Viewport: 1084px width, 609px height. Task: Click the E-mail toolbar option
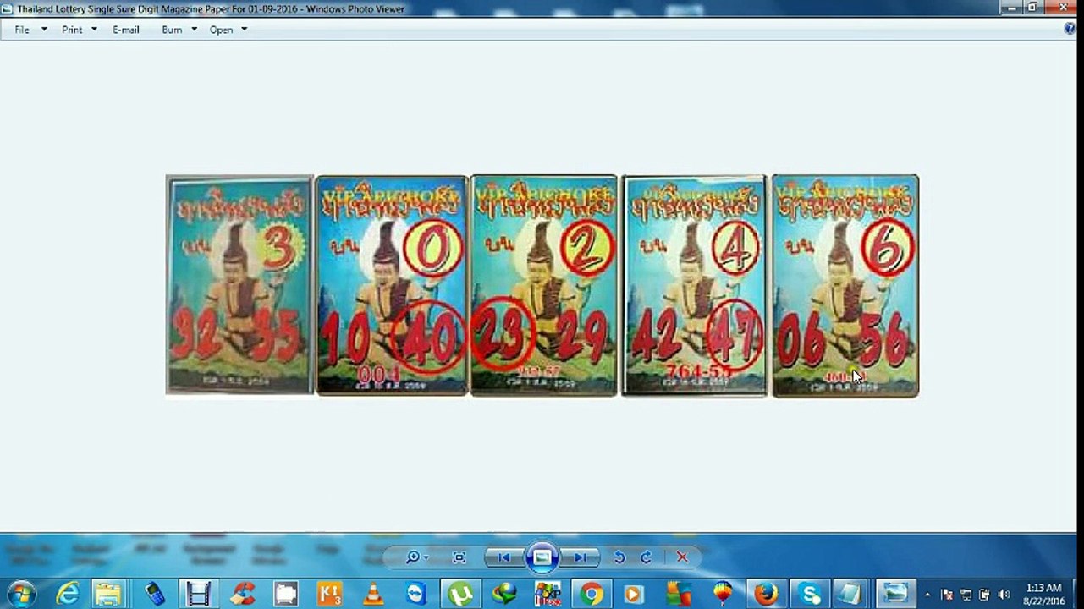[126, 30]
